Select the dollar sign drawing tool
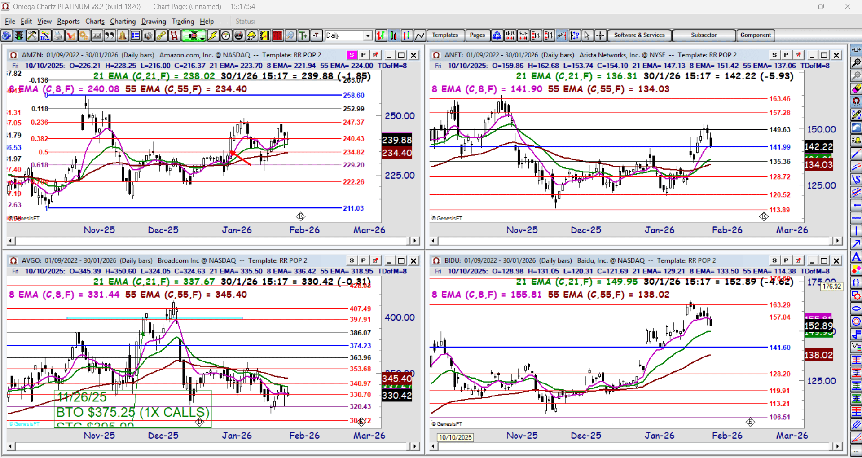 coord(856,180)
